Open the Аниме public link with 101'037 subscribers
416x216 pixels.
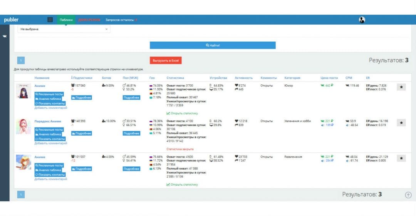coord(40,157)
